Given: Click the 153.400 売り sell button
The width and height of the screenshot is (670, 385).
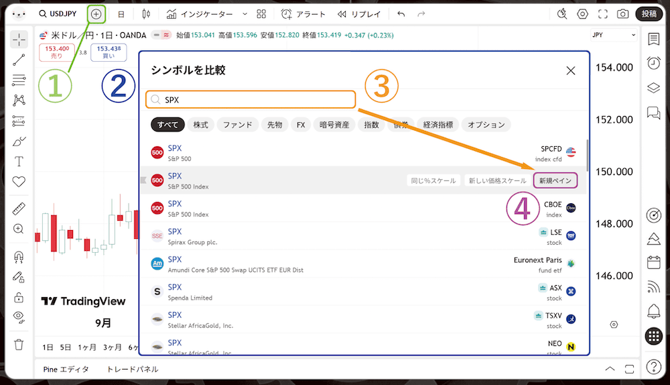Looking at the screenshot, I should [57, 52].
